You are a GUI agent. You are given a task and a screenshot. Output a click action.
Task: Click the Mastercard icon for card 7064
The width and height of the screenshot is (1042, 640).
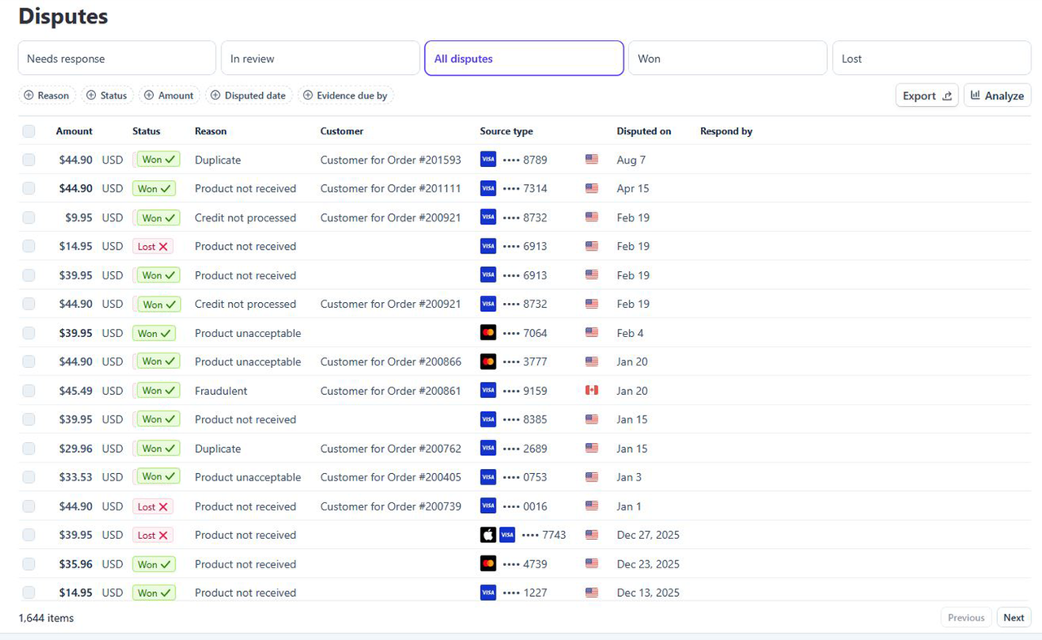pyautogui.click(x=488, y=332)
